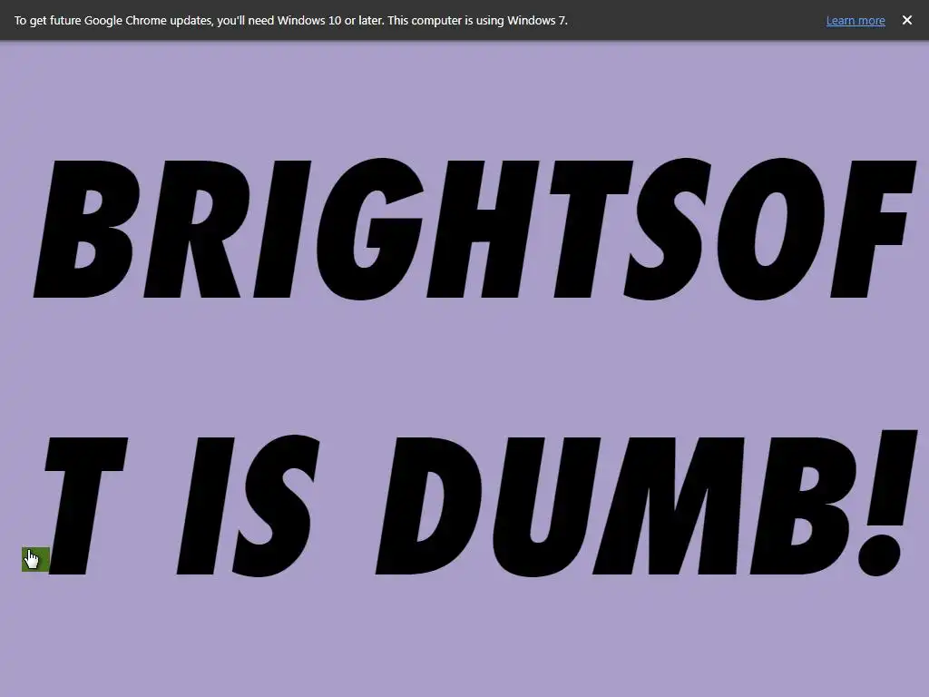Viewport: 929px width, 697px height.
Task: Dismiss the Chrome update notification bar
Action: pos(906,20)
